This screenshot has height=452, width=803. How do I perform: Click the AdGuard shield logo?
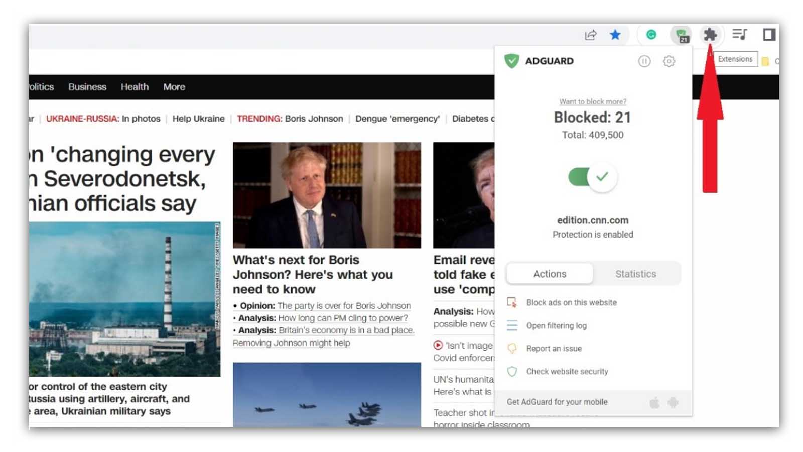511,61
